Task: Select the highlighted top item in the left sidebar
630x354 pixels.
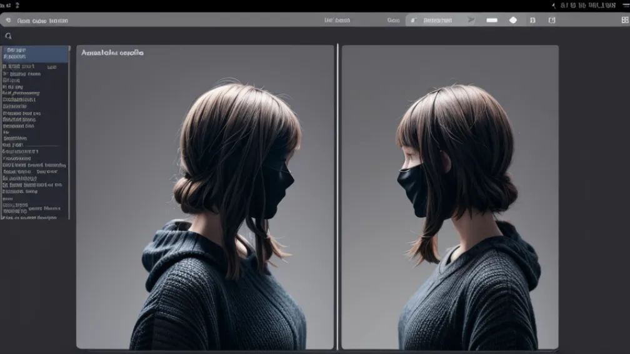Action: point(35,54)
